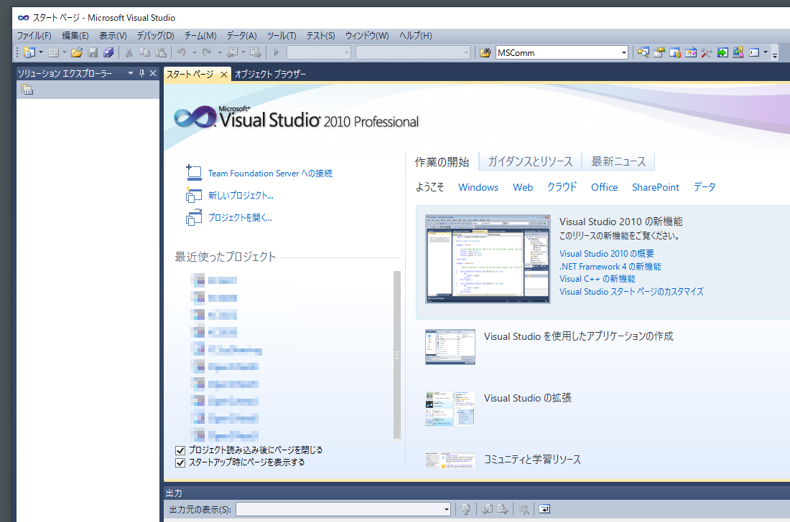
Task: Click the Cut scissors icon
Action: click(x=129, y=52)
